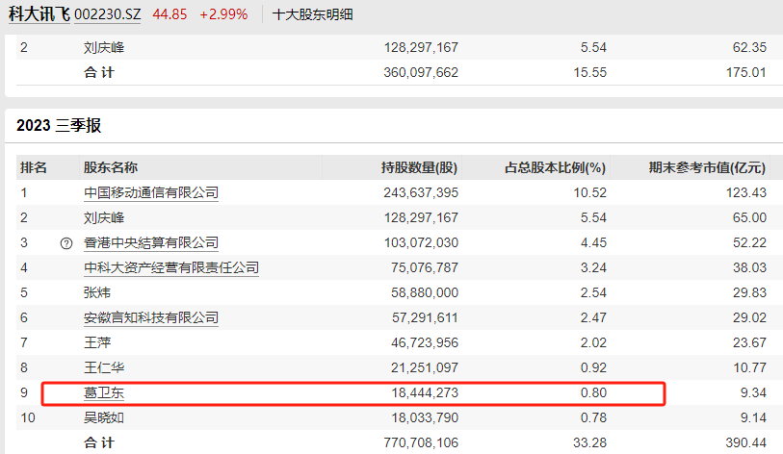Select total 360,097,662 in upper table

coord(421,72)
